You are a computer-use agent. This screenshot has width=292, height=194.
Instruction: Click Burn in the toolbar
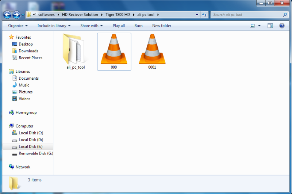(138, 26)
